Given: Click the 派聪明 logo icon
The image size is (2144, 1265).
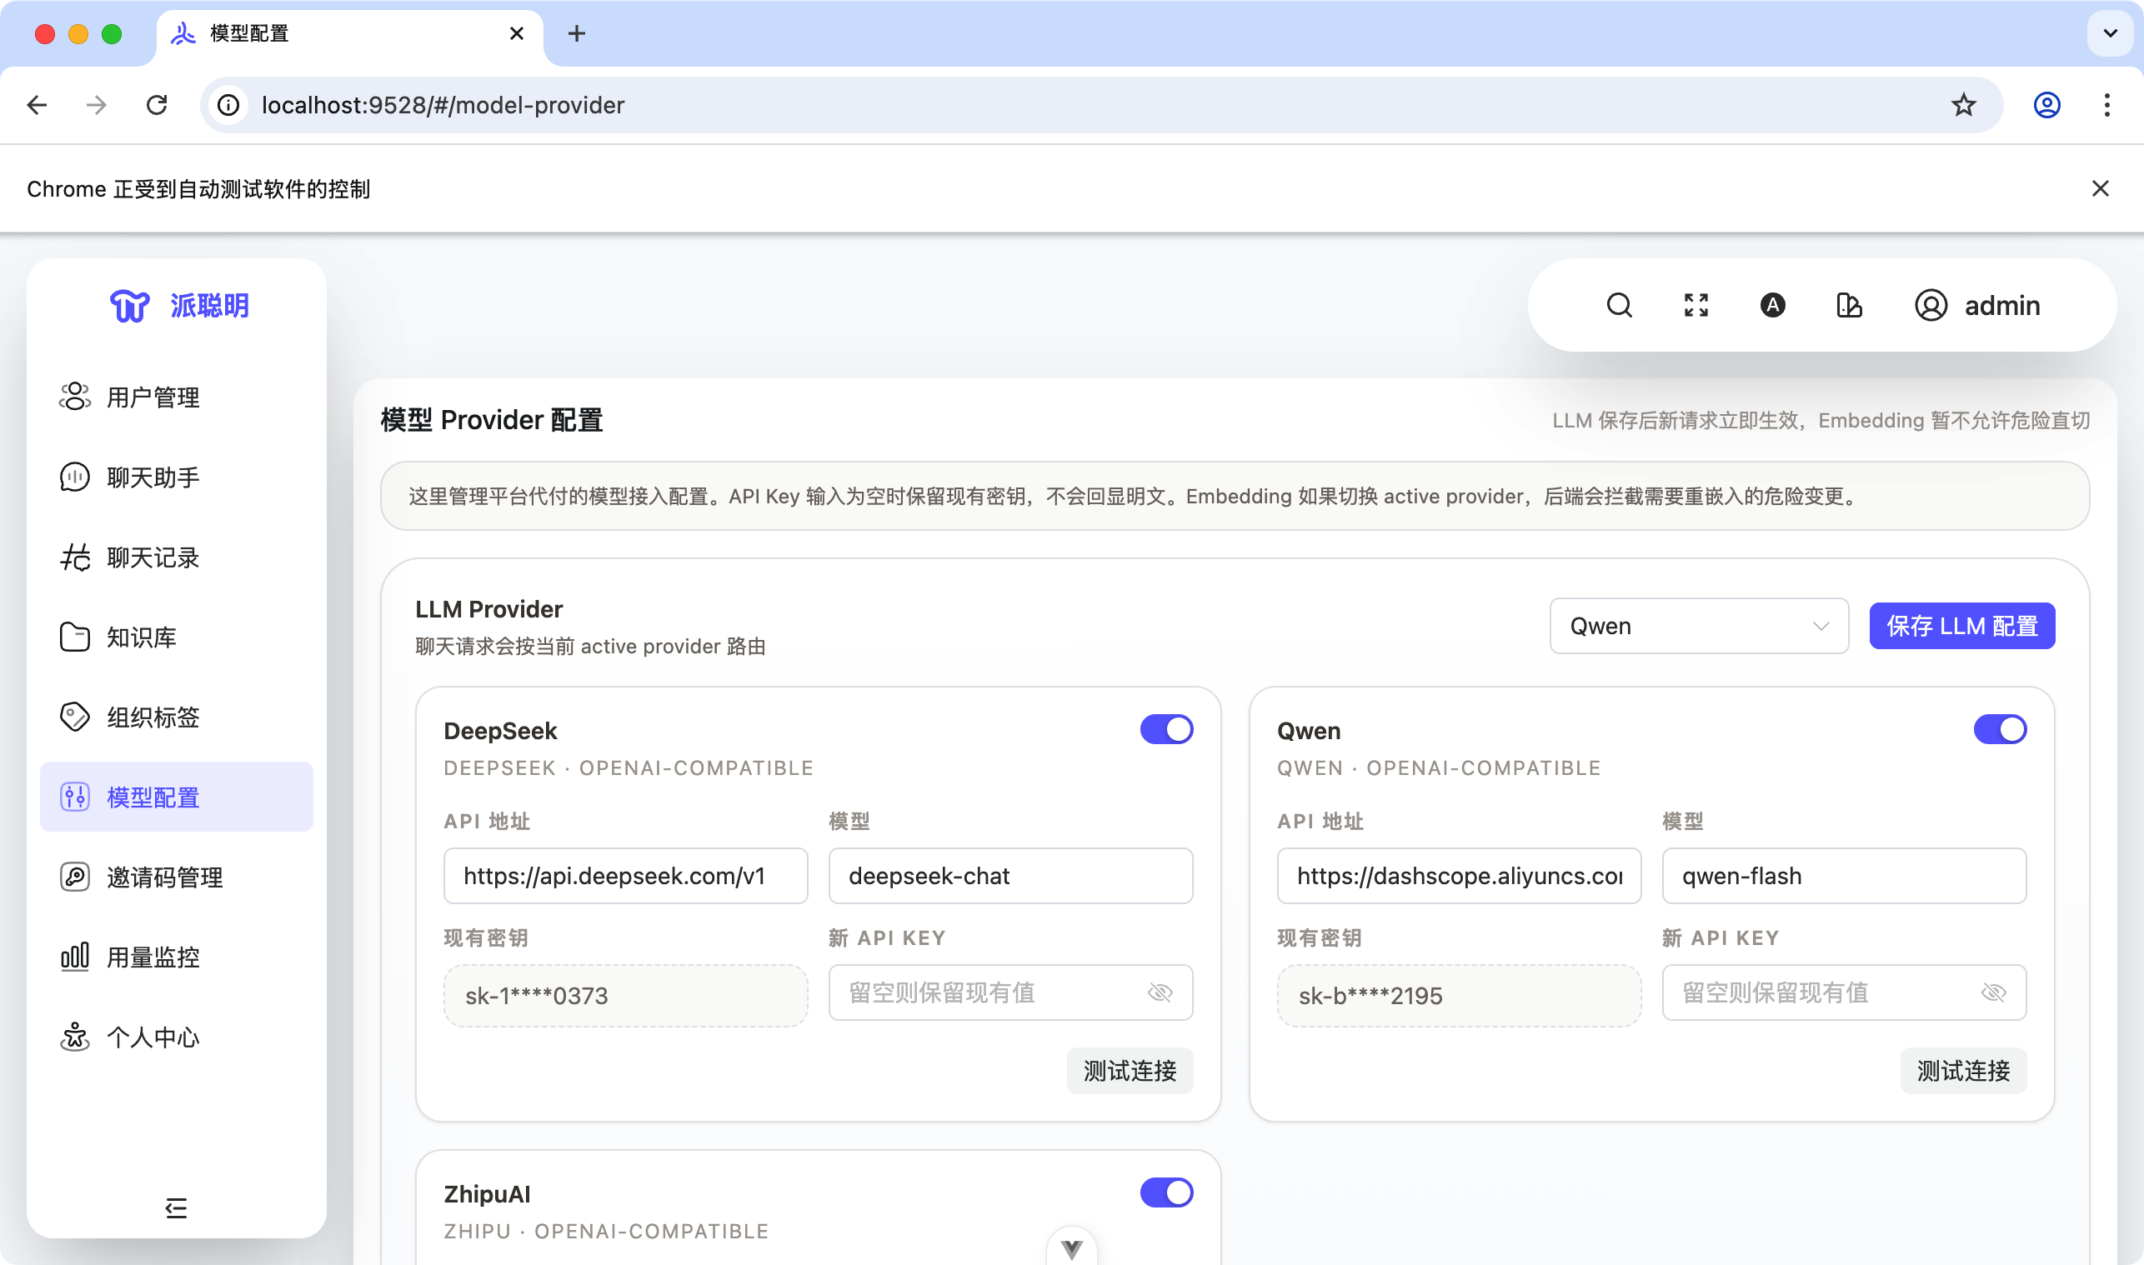Looking at the screenshot, I should (129, 306).
